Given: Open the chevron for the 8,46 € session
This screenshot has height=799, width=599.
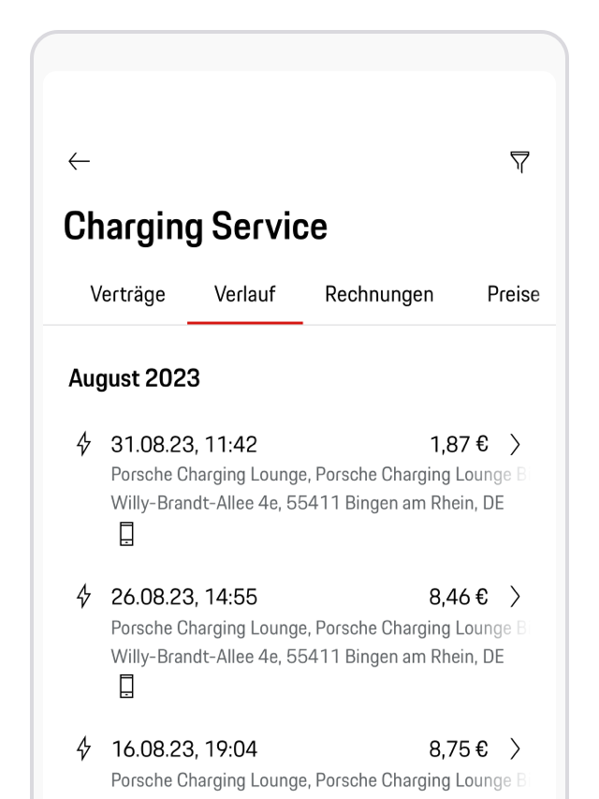Looking at the screenshot, I should click(x=516, y=597).
